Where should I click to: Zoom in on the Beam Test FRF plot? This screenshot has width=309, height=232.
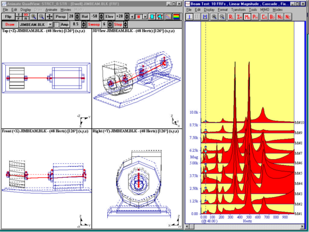[214, 17]
